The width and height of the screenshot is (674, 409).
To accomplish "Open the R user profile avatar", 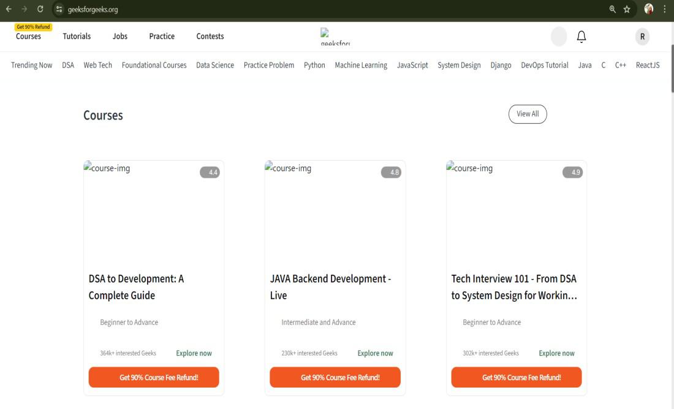I will (x=642, y=37).
